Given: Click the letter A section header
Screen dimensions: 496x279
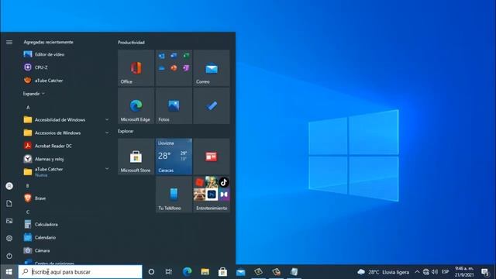Looking at the screenshot, I should coord(28,108).
